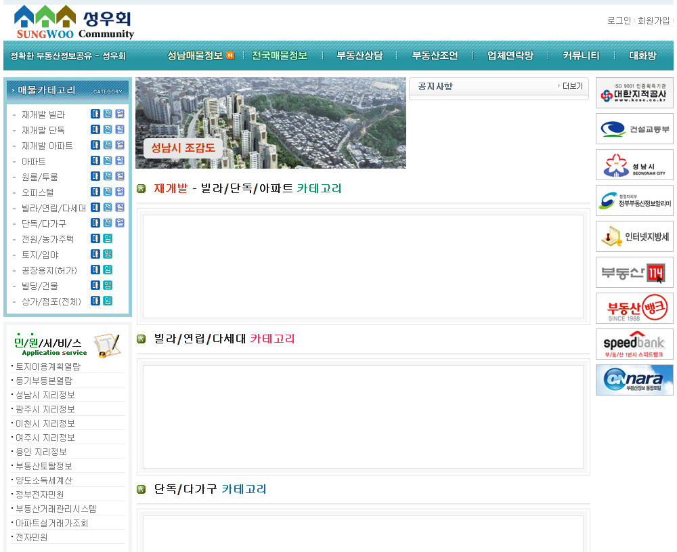Open the 성남매물정보 menu

pyautogui.click(x=196, y=56)
